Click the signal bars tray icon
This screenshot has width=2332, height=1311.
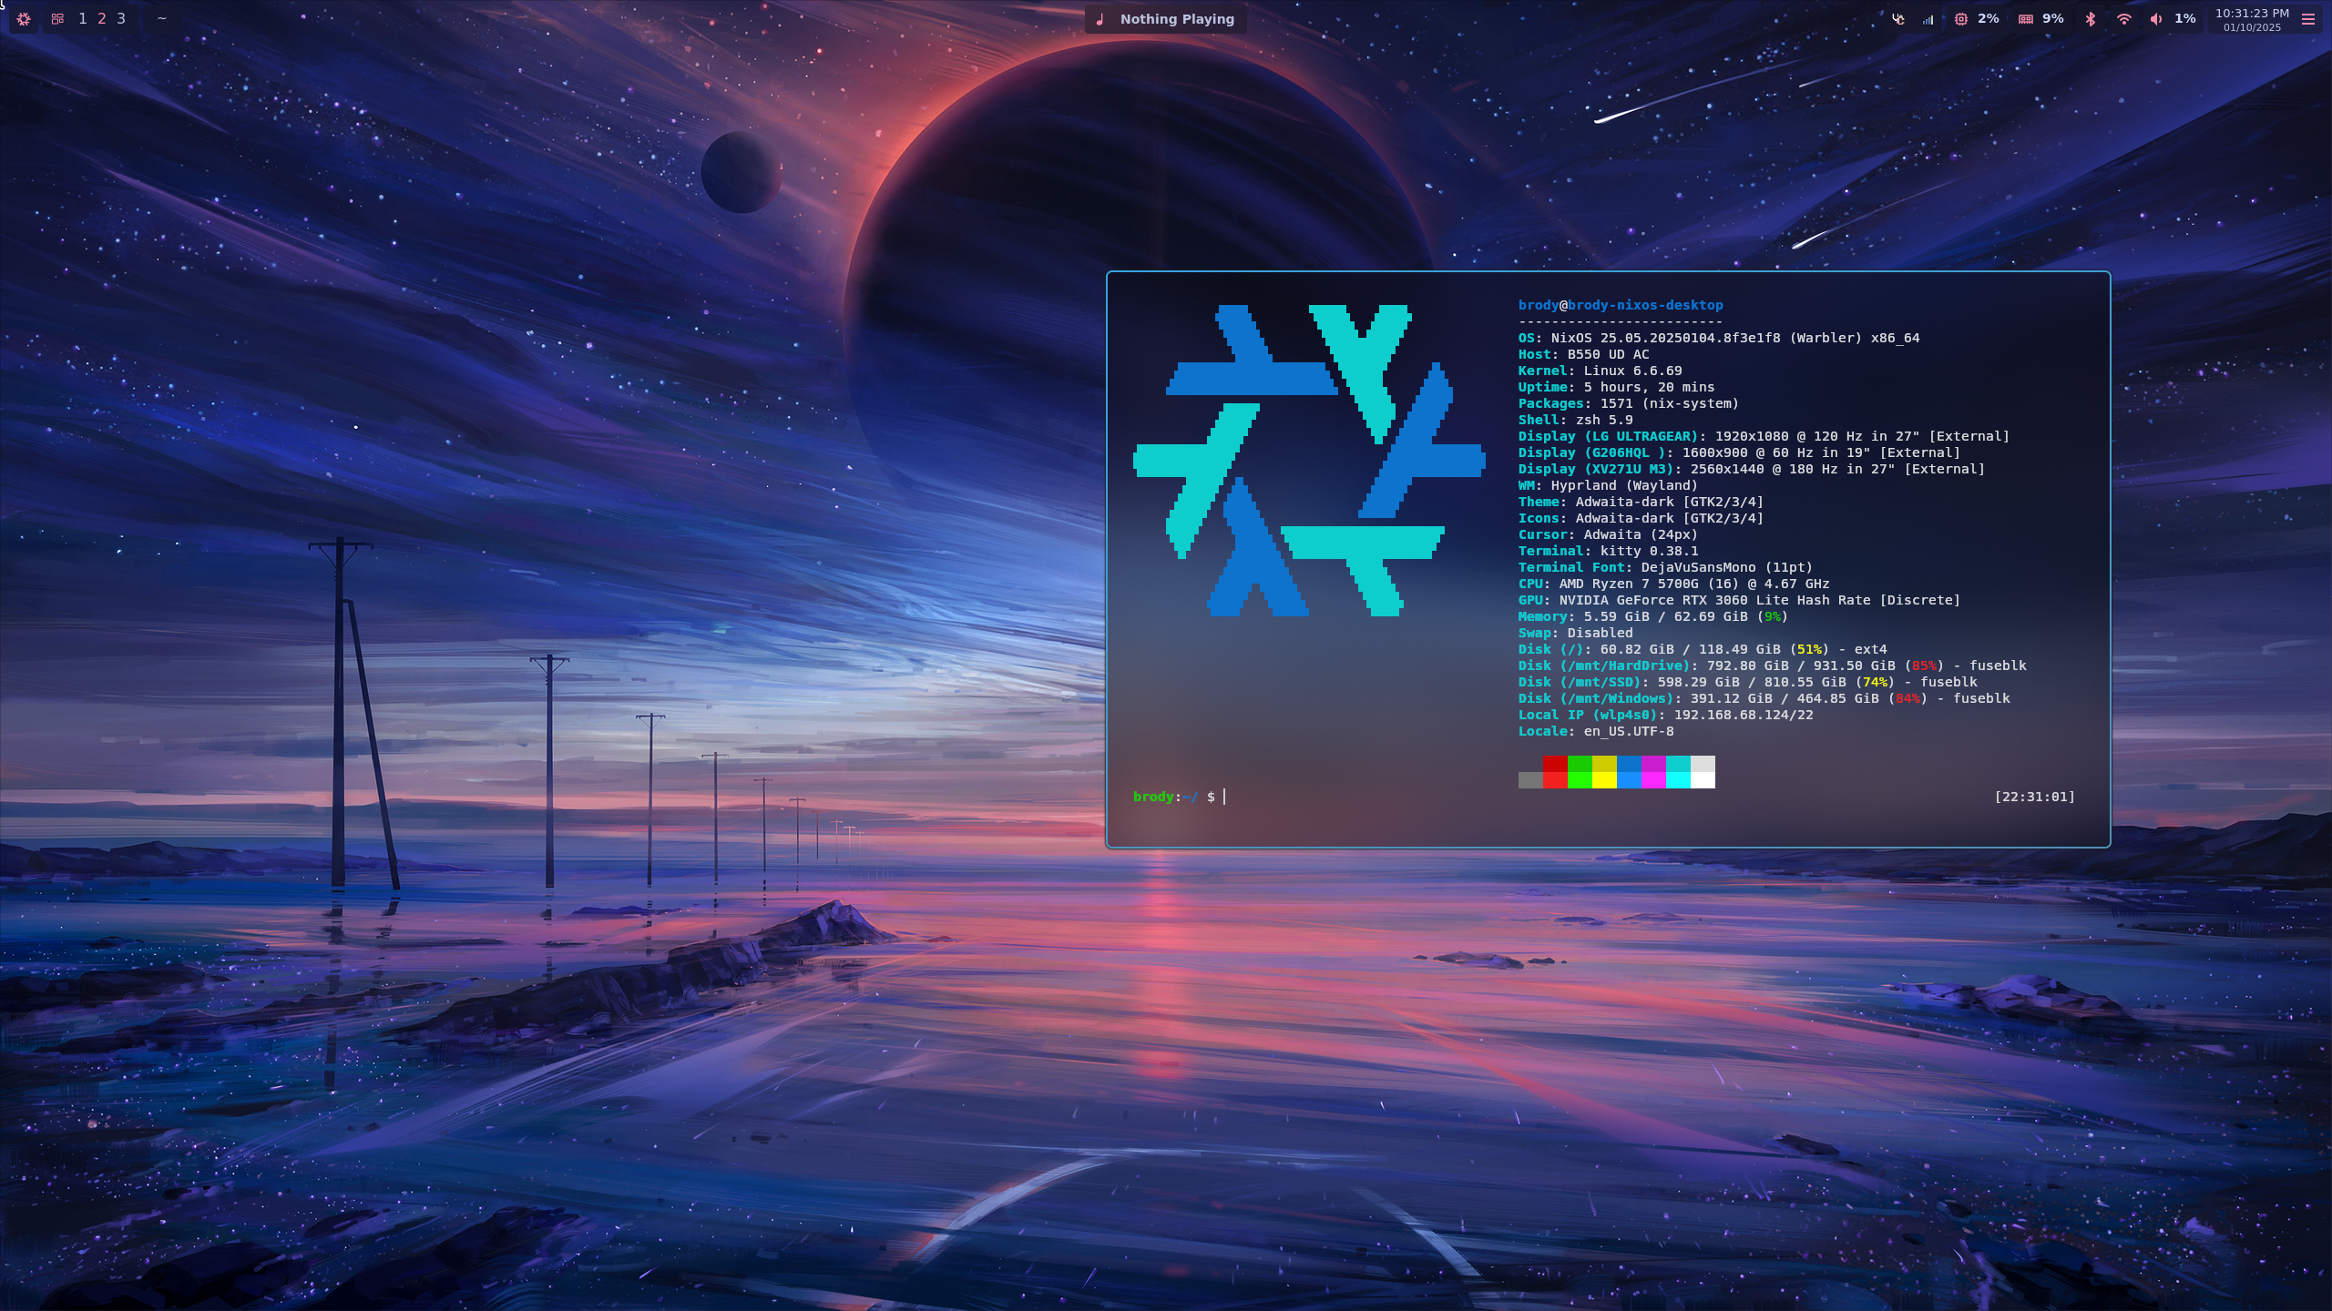[1928, 19]
